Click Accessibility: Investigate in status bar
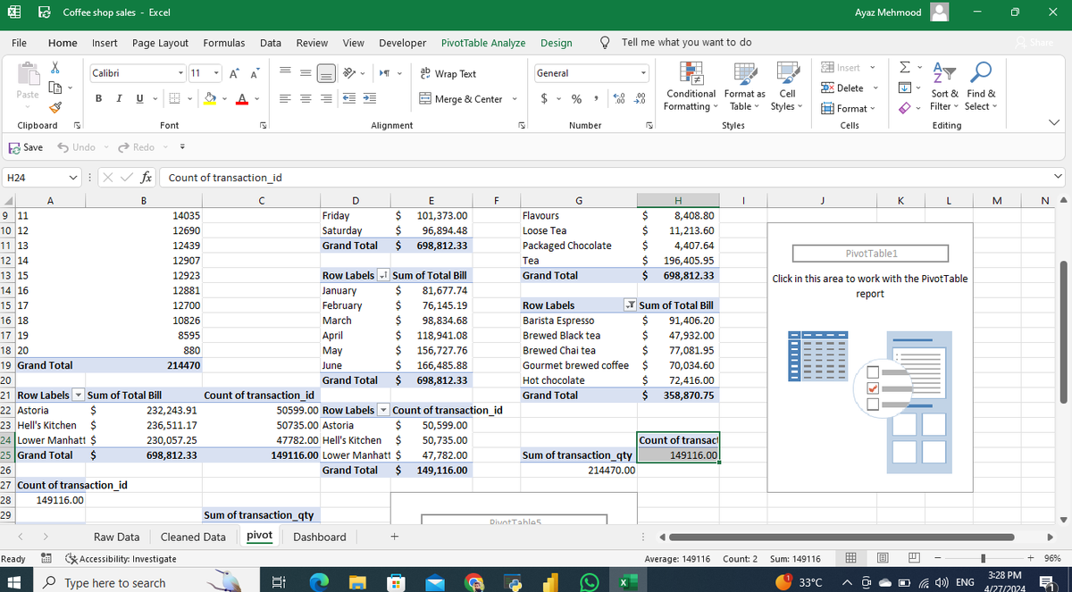Image resolution: width=1072 pixels, height=592 pixels. click(121, 558)
